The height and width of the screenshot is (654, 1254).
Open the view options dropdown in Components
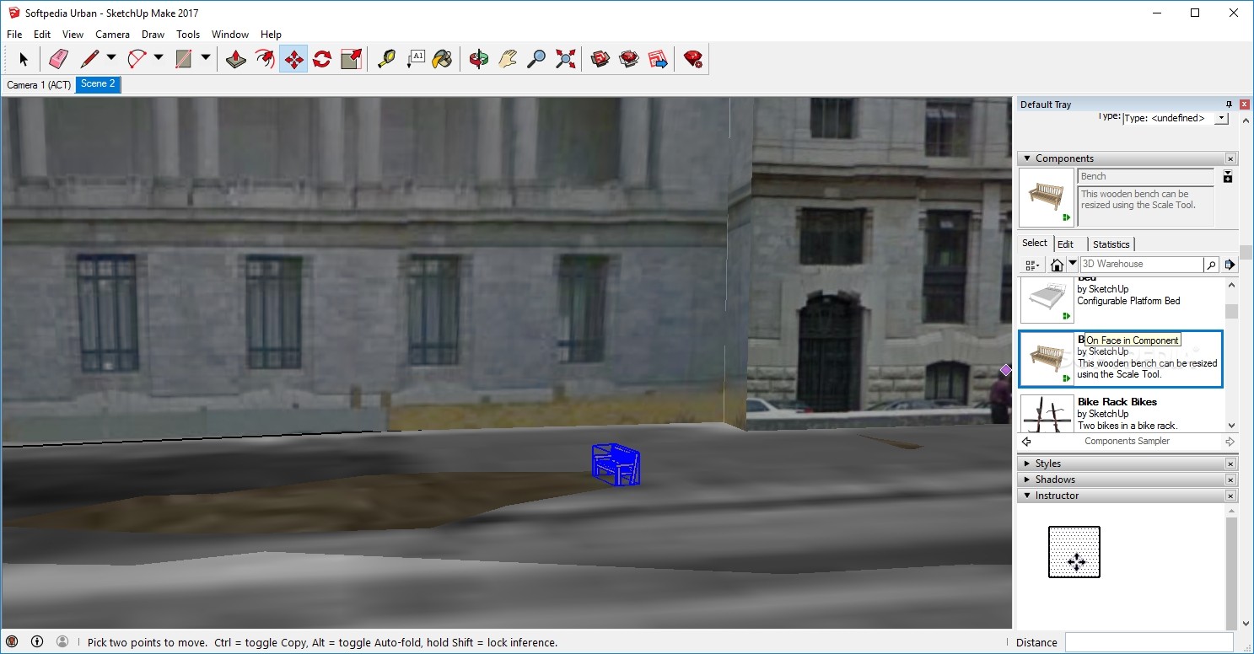click(x=1033, y=265)
